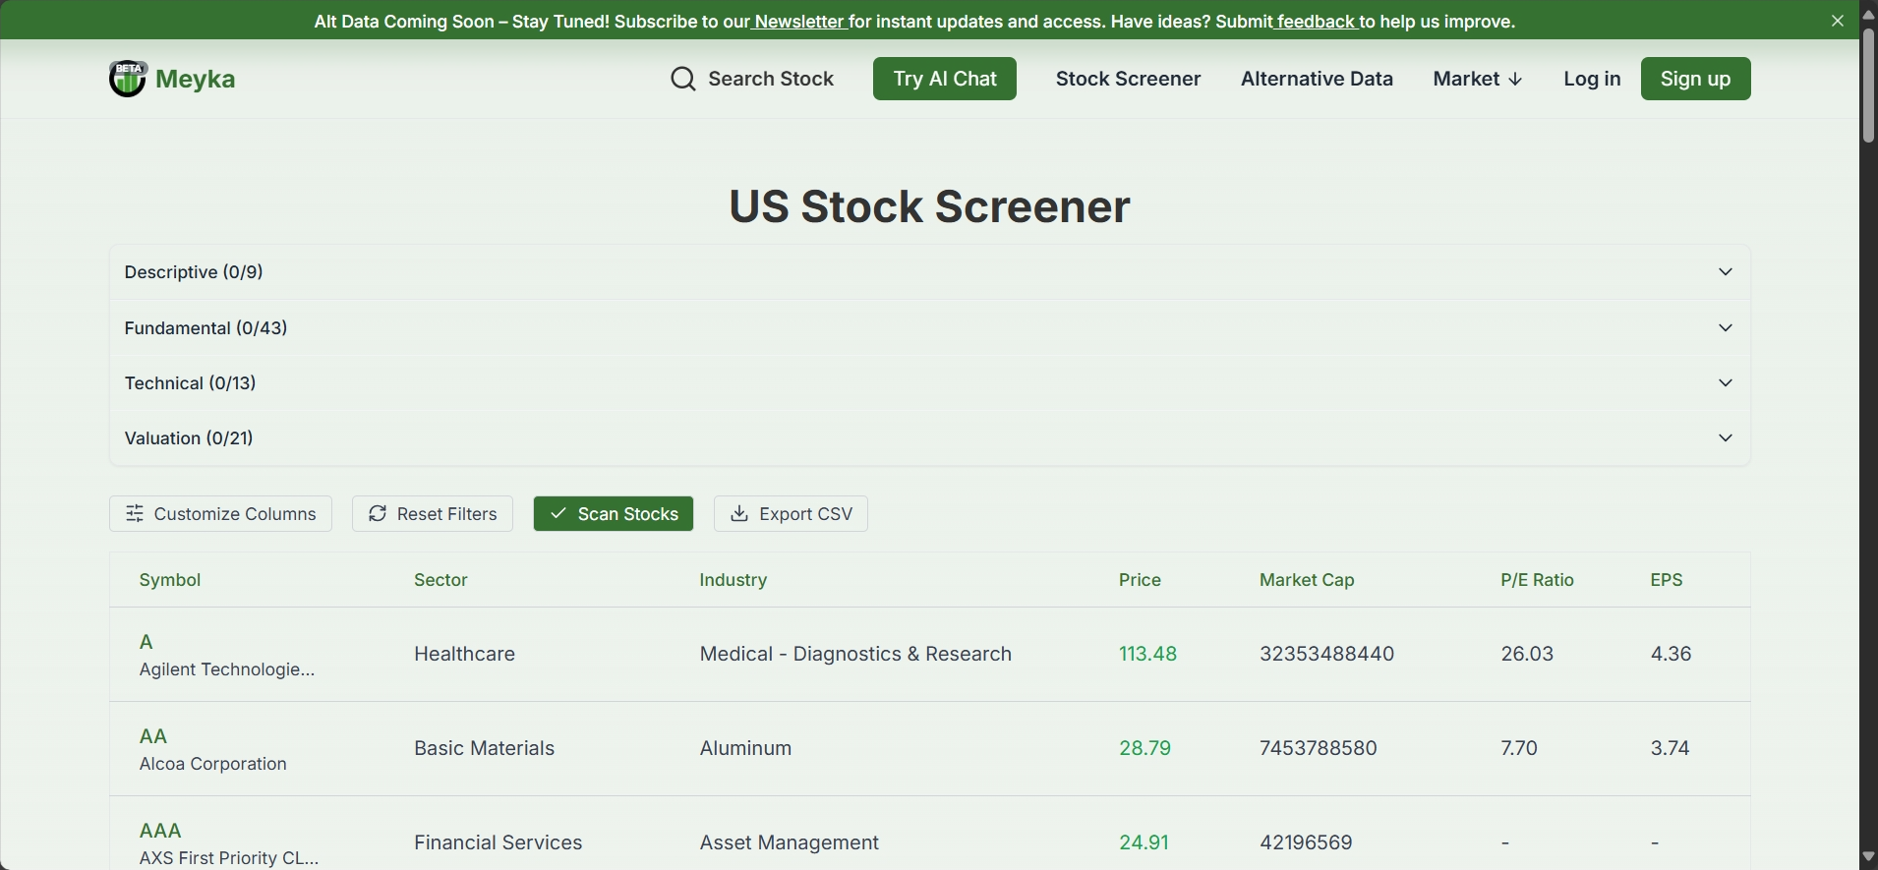
Task: Open the Newsletter link in banner
Action: (798, 22)
